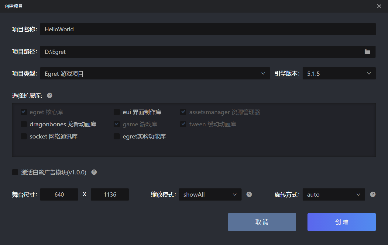Open the 缩放模式 showAll dropdown
This screenshot has height=245, width=388.
210,194
